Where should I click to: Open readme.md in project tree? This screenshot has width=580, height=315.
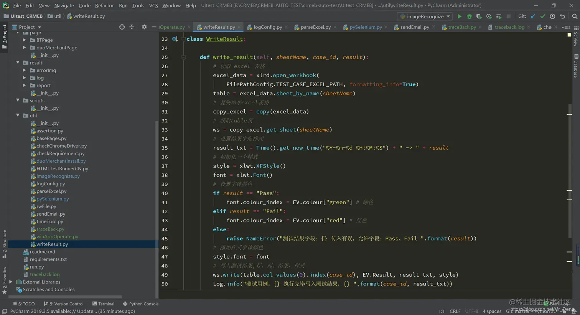[x=42, y=252]
